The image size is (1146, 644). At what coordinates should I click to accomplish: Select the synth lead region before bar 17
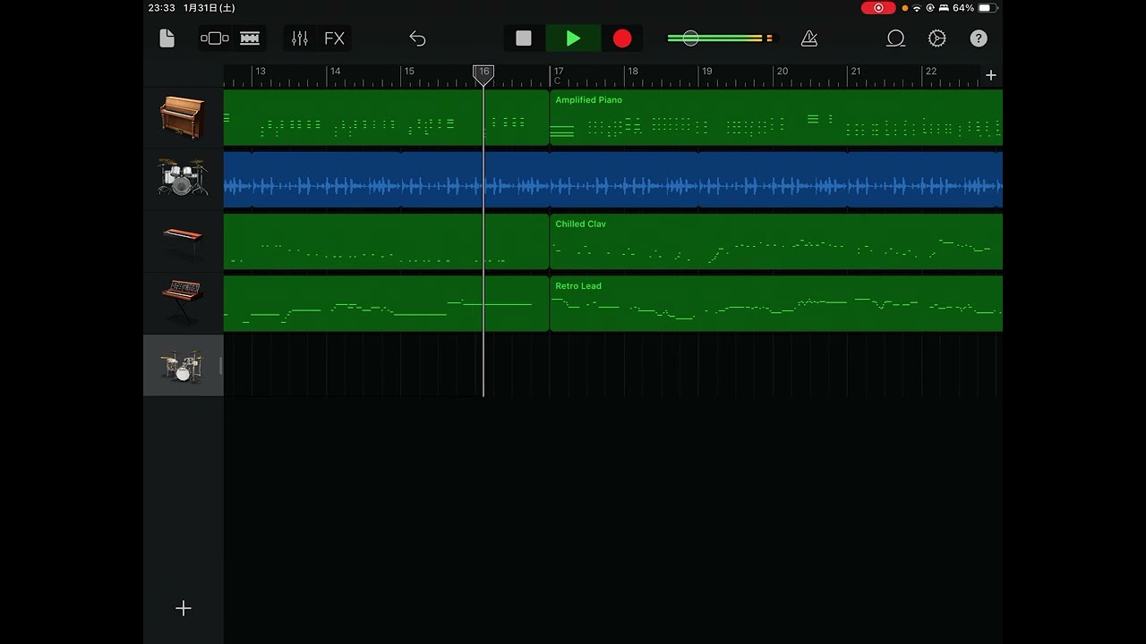[x=386, y=303]
